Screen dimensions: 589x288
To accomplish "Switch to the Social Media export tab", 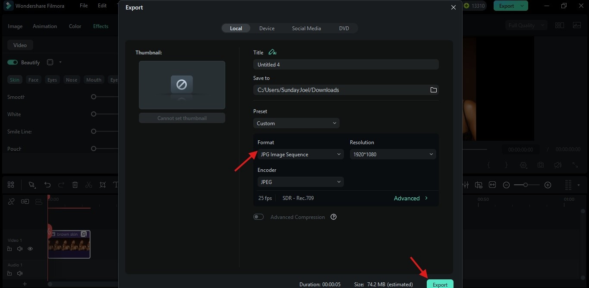I will tap(306, 28).
